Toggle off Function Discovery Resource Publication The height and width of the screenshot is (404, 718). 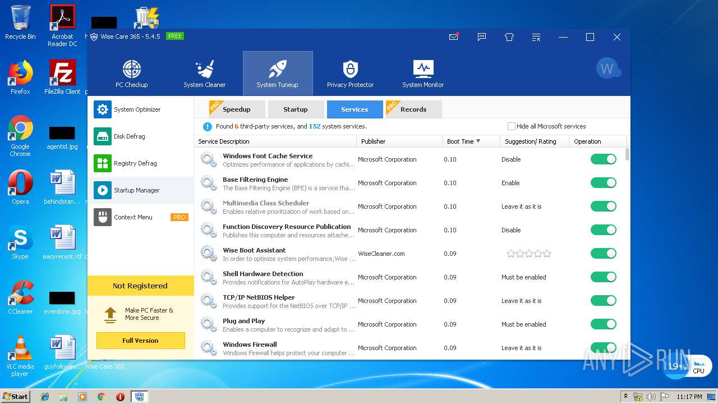point(604,230)
